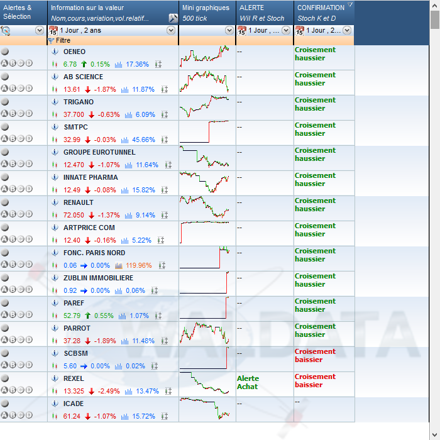
Task: Click the 'Mini graphiques' column header
Action: (207, 13)
